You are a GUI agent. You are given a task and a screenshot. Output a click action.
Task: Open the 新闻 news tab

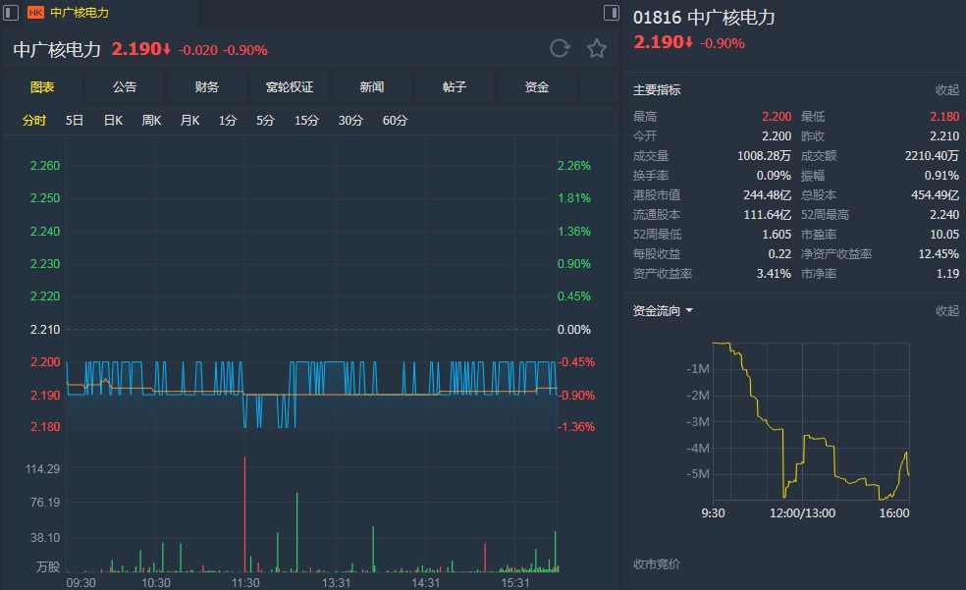pos(372,86)
